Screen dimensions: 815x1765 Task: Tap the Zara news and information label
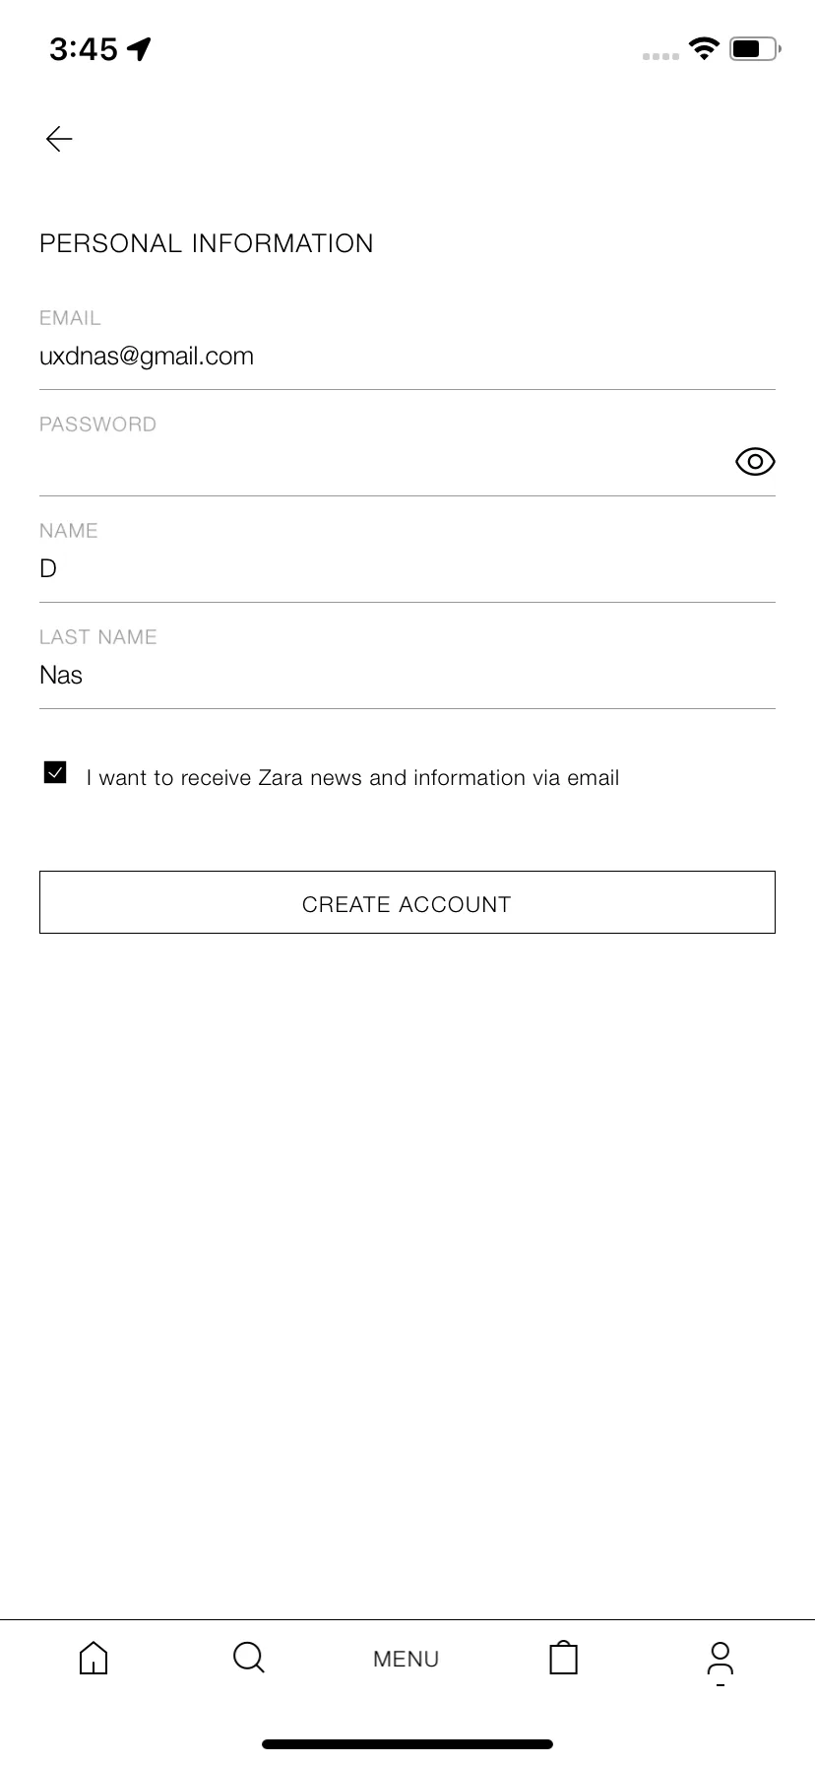pyautogui.click(x=352, y=778)
